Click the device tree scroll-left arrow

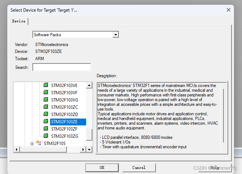pos(17,149)
